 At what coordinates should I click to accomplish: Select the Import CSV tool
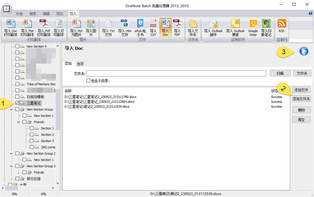(153, 28)
